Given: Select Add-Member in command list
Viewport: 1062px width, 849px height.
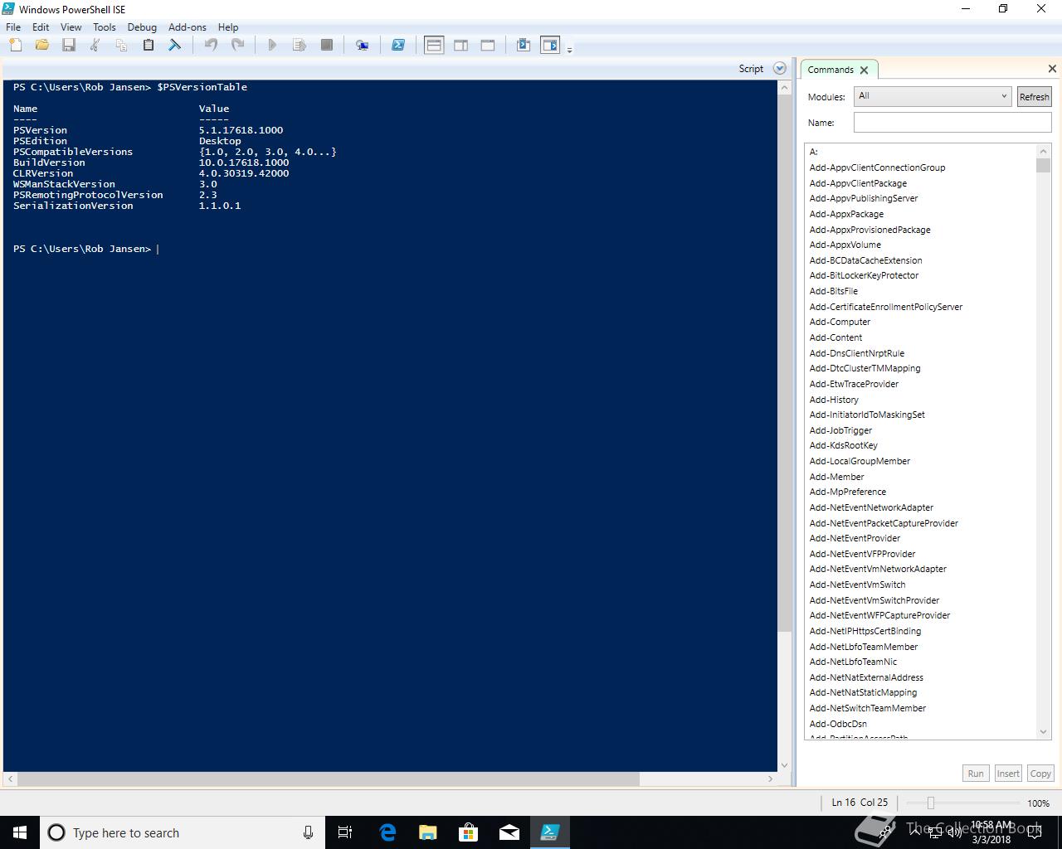Looking at the screenshot, I should (x=836, y=477).
